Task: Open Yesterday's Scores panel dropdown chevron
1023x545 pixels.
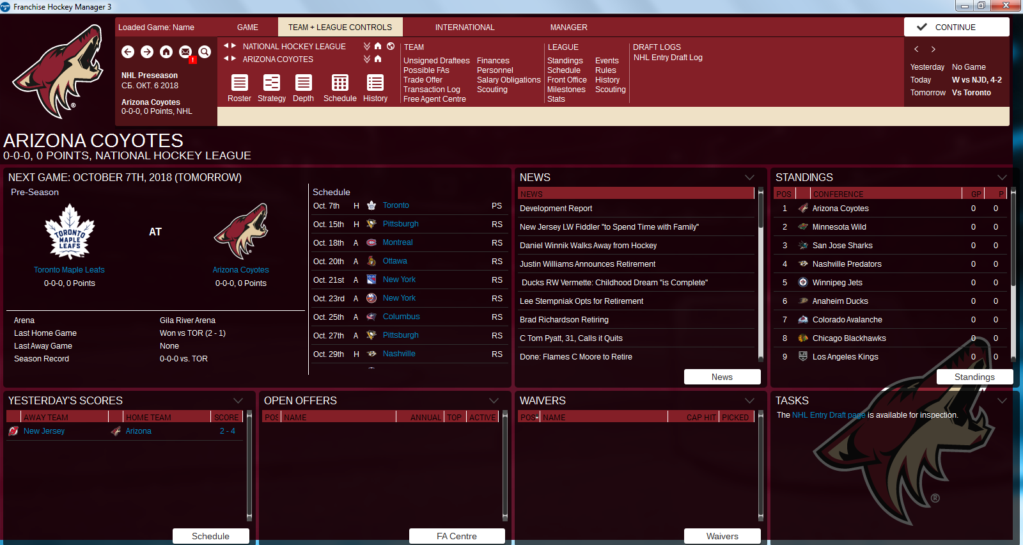Action: tap(238, 400)
